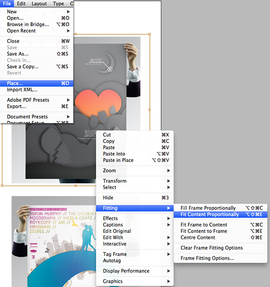The image size is (270, 287).
Task: Expand the Edit With submenu
Action: pos(135,237)
